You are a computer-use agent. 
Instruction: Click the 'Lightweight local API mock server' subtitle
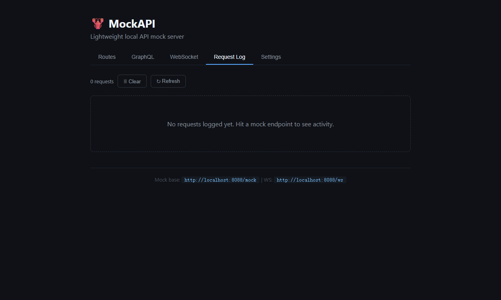[x=137, y=36]
